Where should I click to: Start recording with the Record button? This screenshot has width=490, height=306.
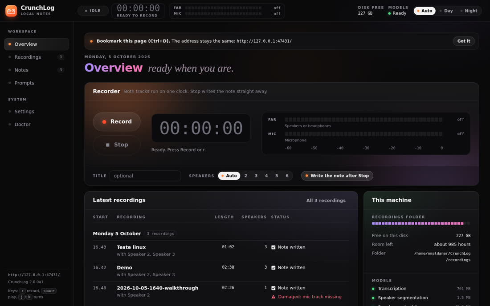(117, 122)
